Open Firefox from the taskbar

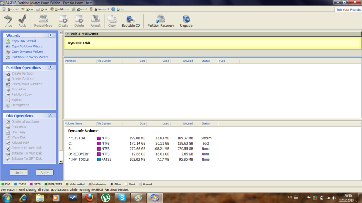coord(89,198)
